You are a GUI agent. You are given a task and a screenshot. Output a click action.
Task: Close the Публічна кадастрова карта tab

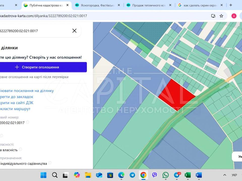coord(68,5)
